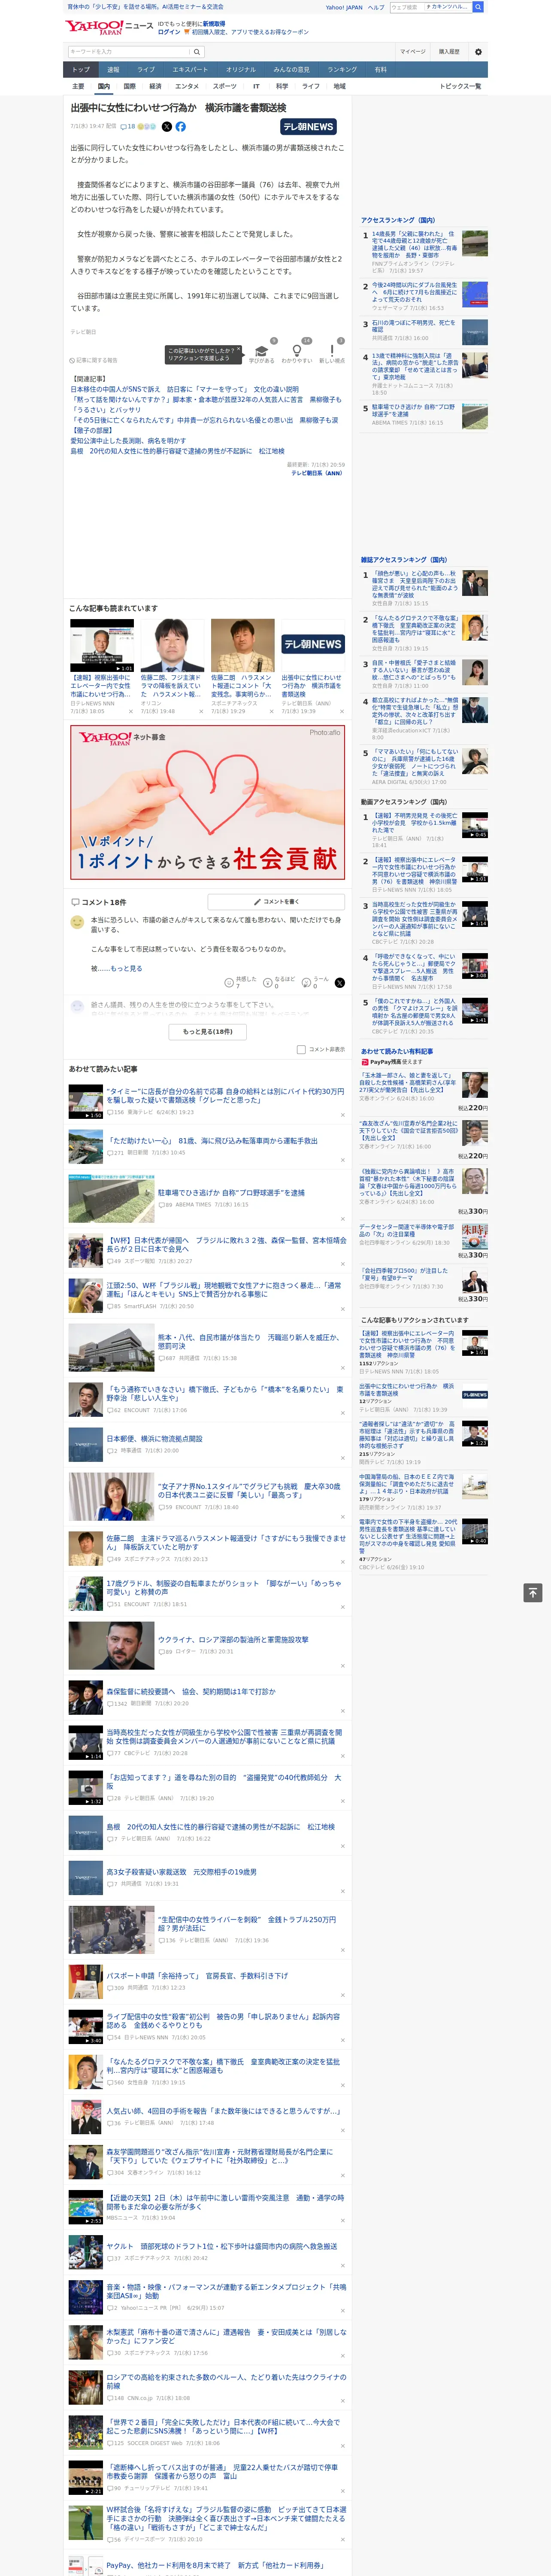
Task: Click the マイページ link
Action: click(x=413, y=51)
